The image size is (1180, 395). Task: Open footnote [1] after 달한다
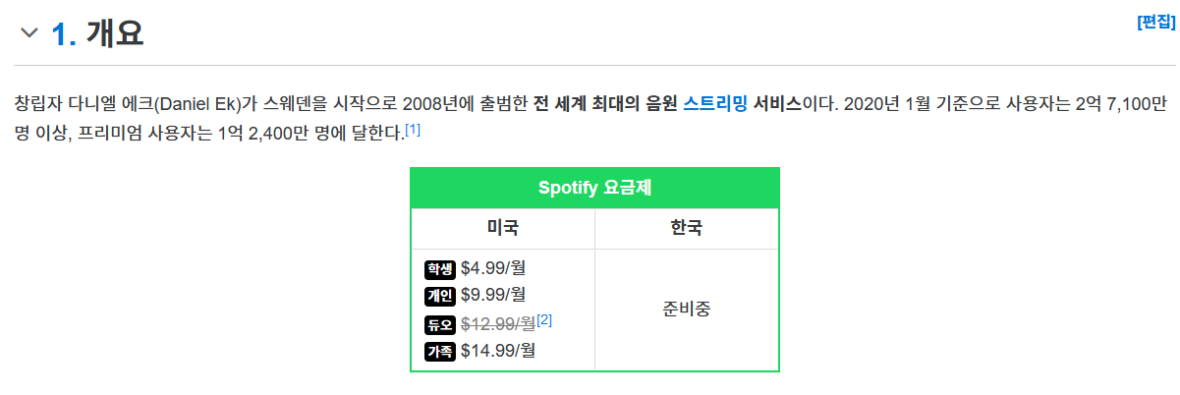tap(413, 129)
